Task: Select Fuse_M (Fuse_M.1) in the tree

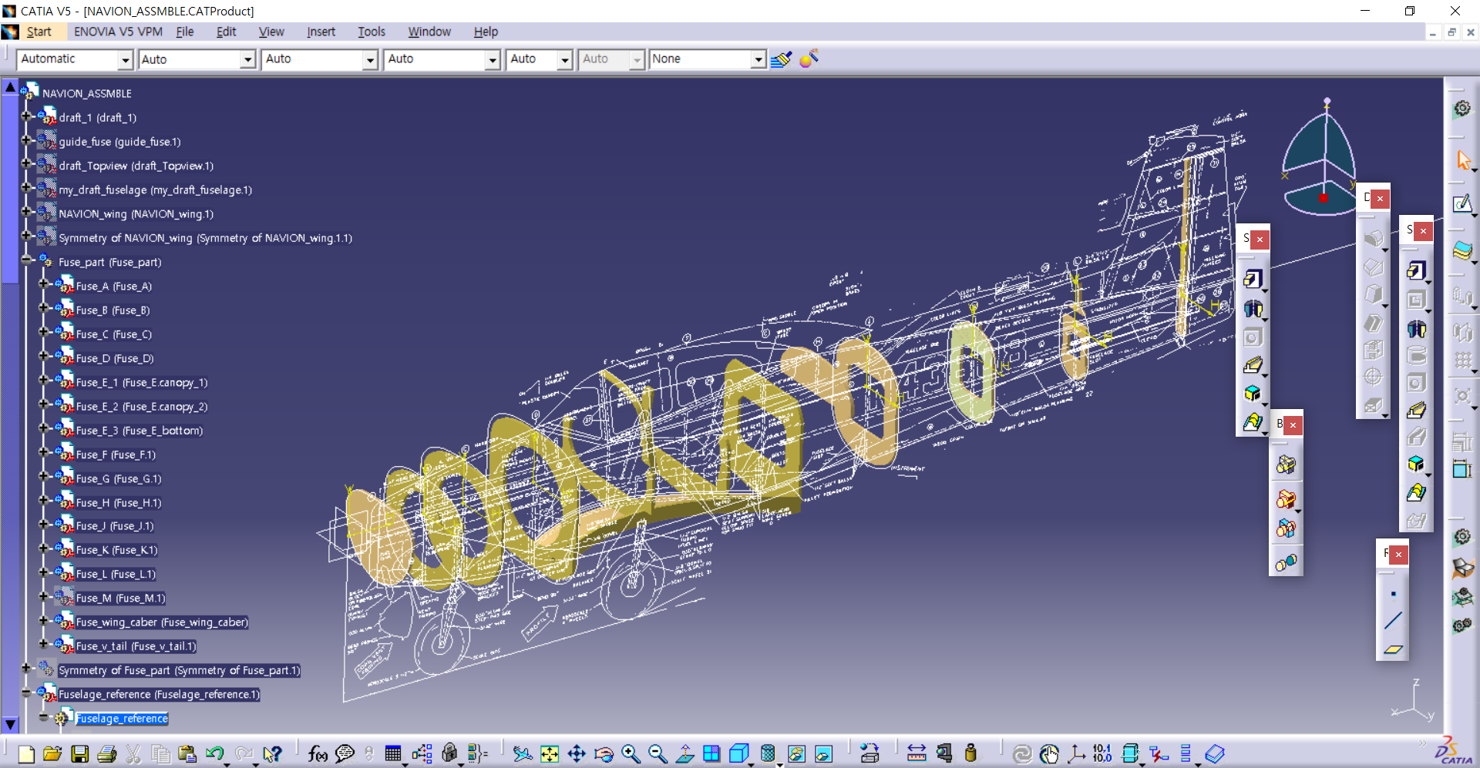Action: (x=120, y=599)
